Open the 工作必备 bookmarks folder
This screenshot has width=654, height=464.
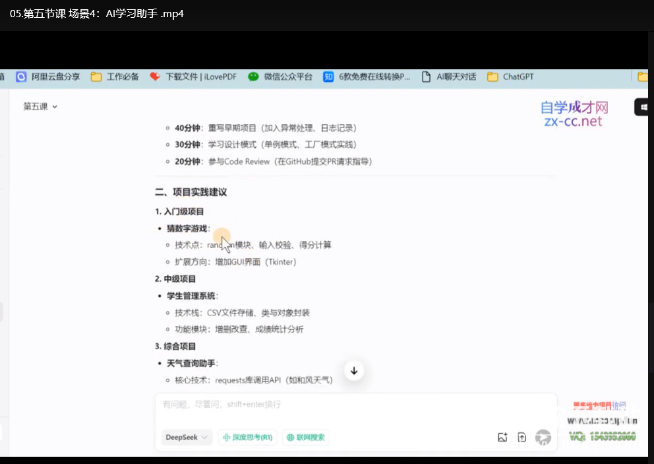[115, 77]
